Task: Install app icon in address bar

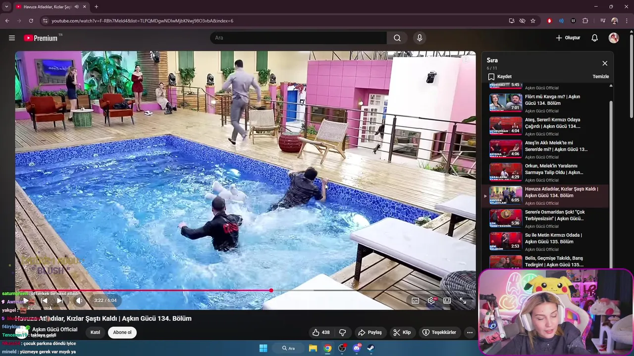Action: [512, 21]
